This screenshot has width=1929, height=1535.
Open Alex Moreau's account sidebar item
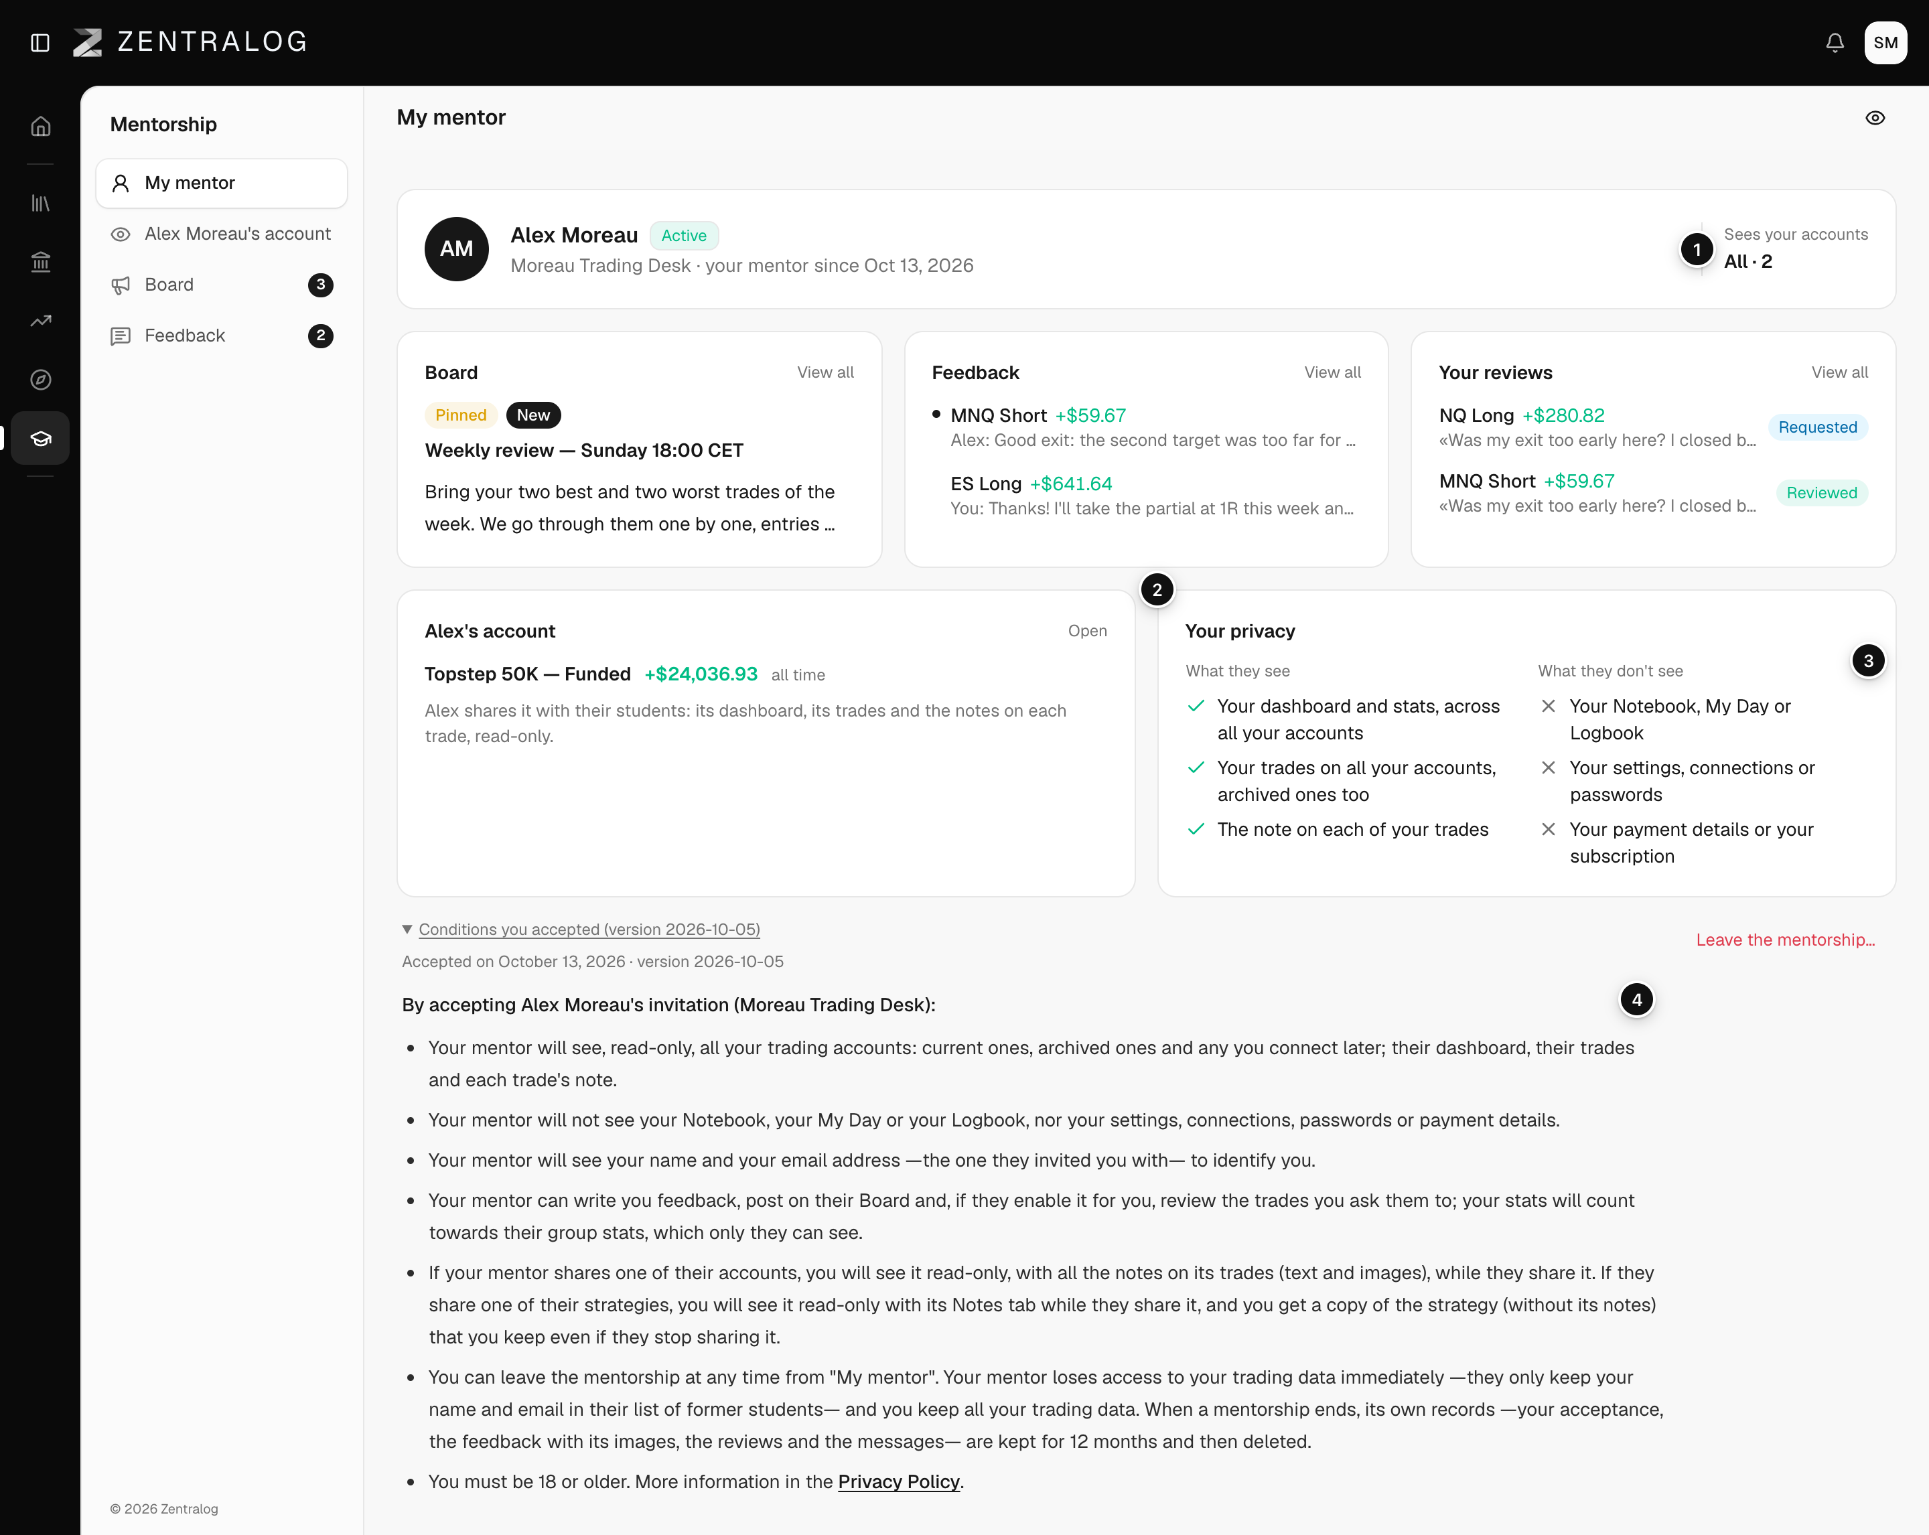221,234
